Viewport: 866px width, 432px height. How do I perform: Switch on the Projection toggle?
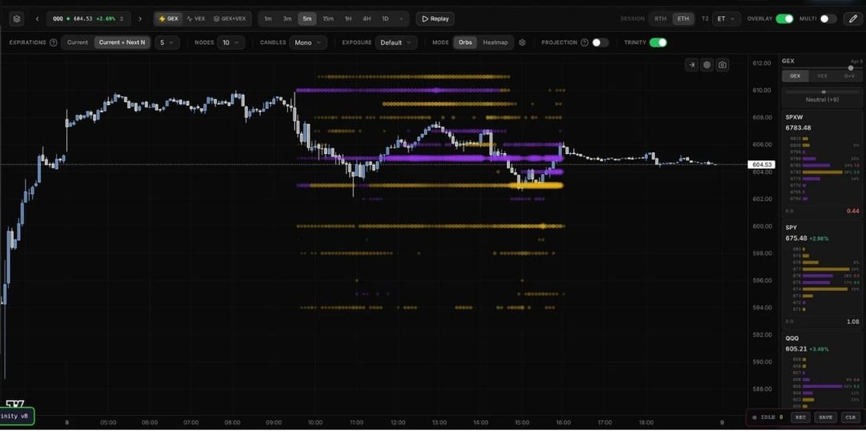pyautogui.click(x=600, y=42)
